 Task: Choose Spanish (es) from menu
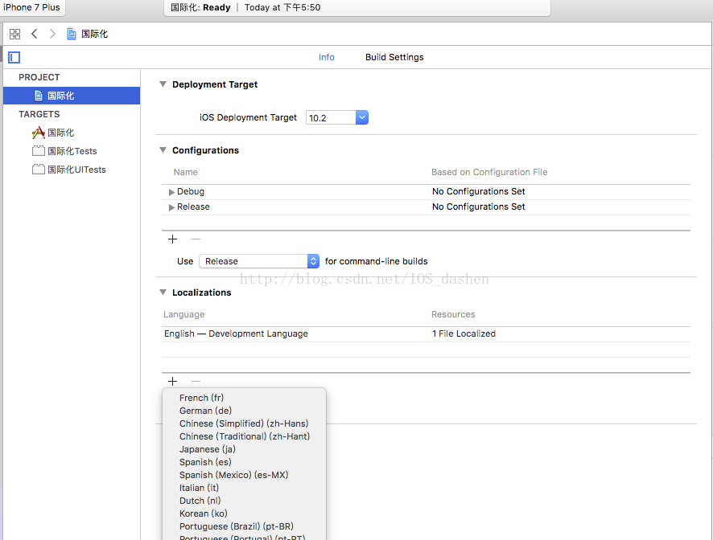pos(244,462)
